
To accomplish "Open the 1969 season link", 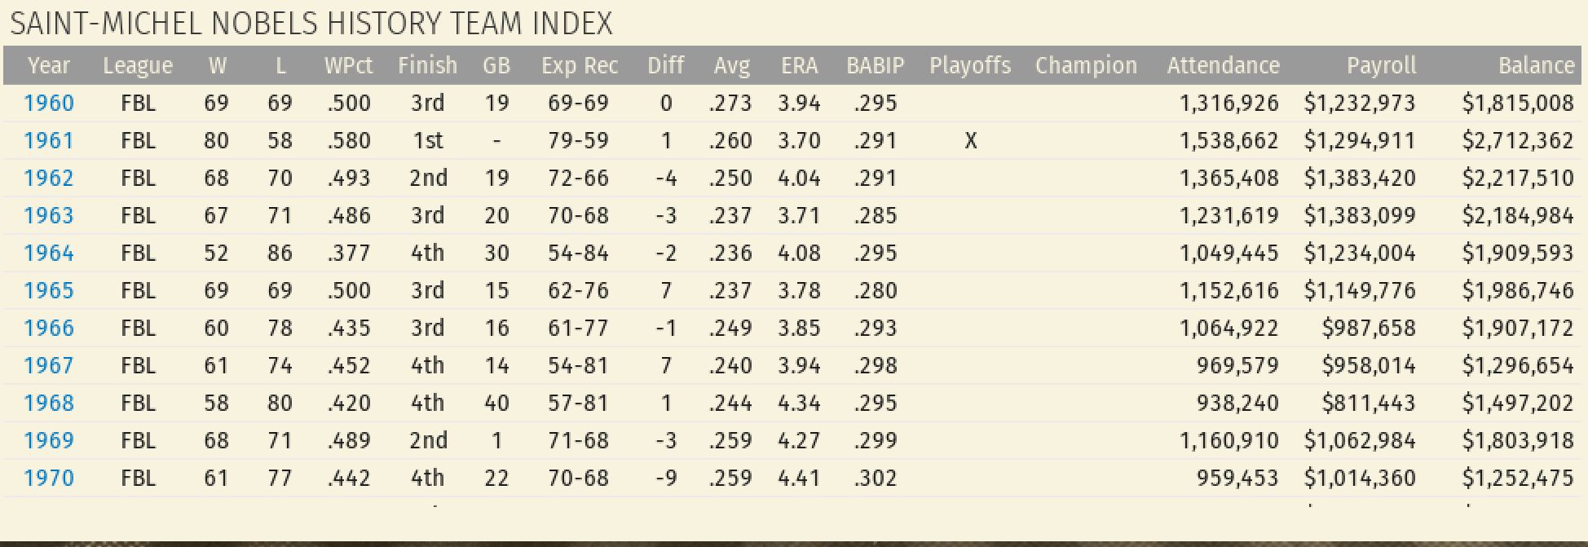I will tap(49, 441).
